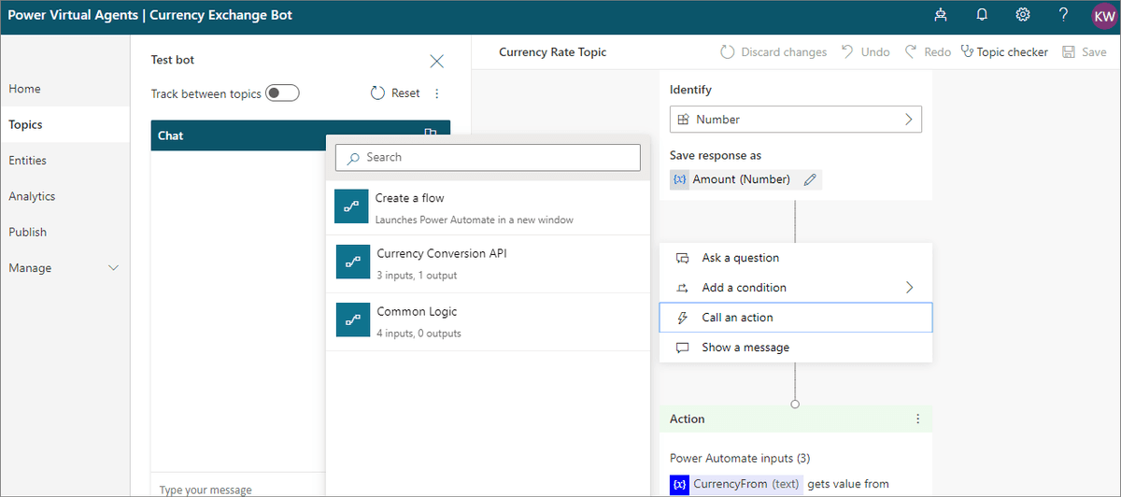The height and width of the screenshot is (497, 1121).
Task: Choose Ask a question option
Action: [796, 258]
